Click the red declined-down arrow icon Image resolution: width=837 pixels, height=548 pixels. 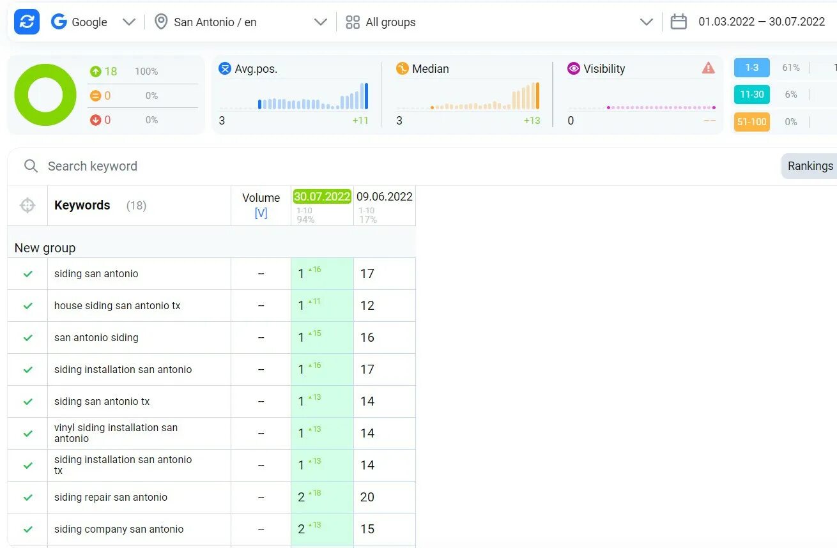pos(96,120)
